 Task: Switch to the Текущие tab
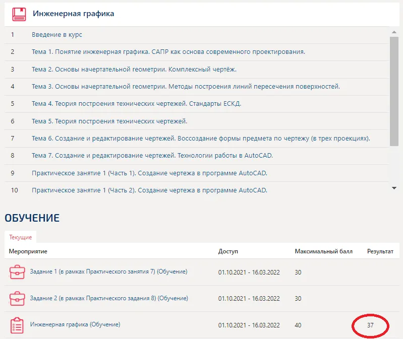[x=21, y=237]
